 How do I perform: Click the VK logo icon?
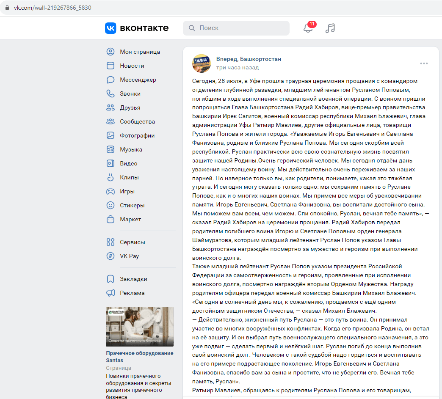110,28
